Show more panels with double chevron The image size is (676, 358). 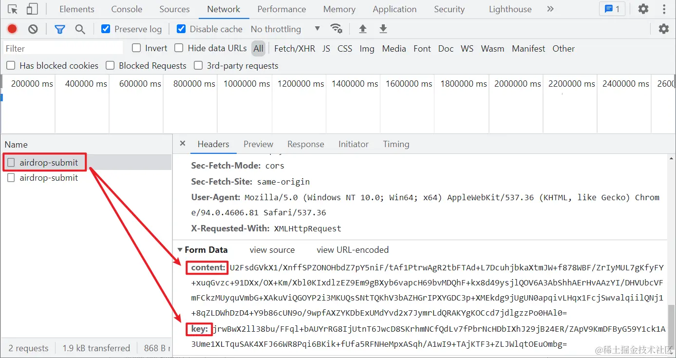click(550, 9)
